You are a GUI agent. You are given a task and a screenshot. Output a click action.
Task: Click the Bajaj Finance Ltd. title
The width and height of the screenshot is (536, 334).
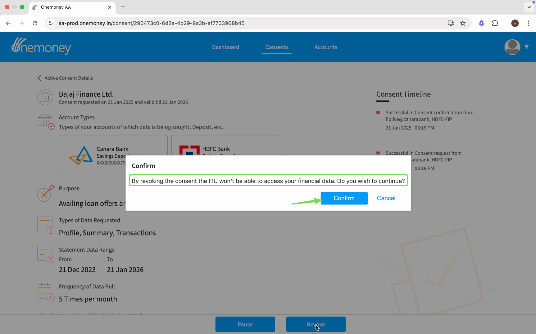86,94
